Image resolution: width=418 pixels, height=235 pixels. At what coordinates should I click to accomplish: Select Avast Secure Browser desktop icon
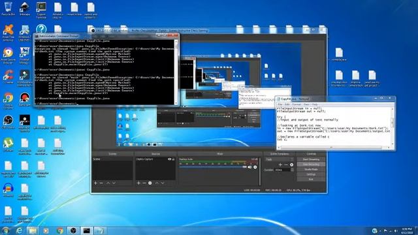8,55
